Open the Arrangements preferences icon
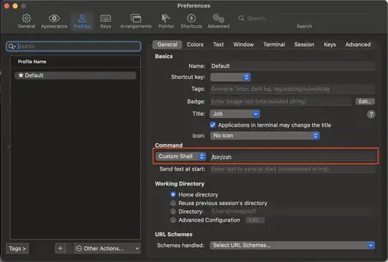Screen dimensions: 388x262 tap(136, 18)
